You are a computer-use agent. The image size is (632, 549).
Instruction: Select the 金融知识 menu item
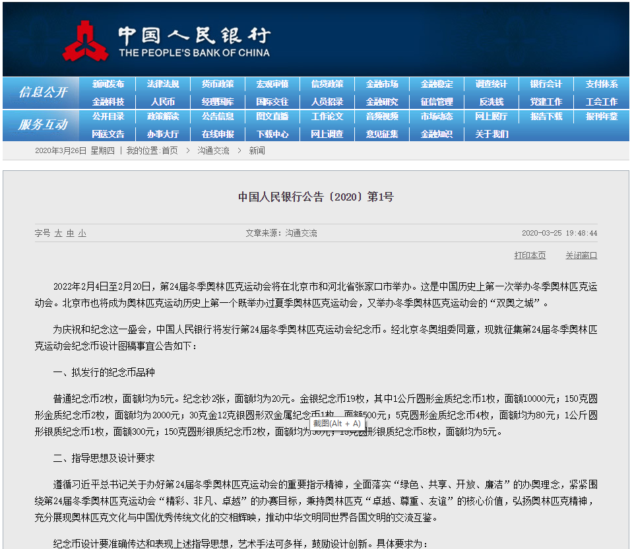[437, 134]
